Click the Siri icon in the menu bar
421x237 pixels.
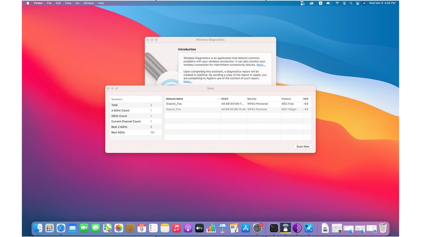click(364, 3)
